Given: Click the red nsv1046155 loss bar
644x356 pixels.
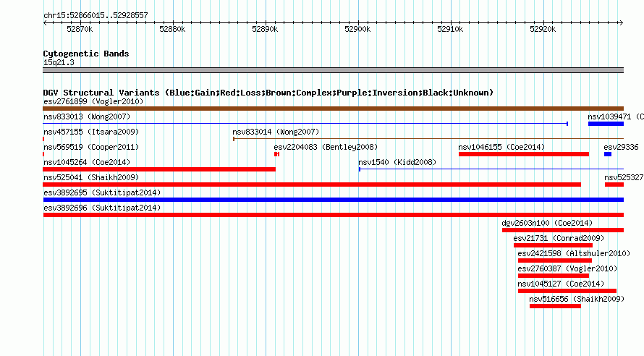Looking at the screenshot, I should (x=524, y=154).
